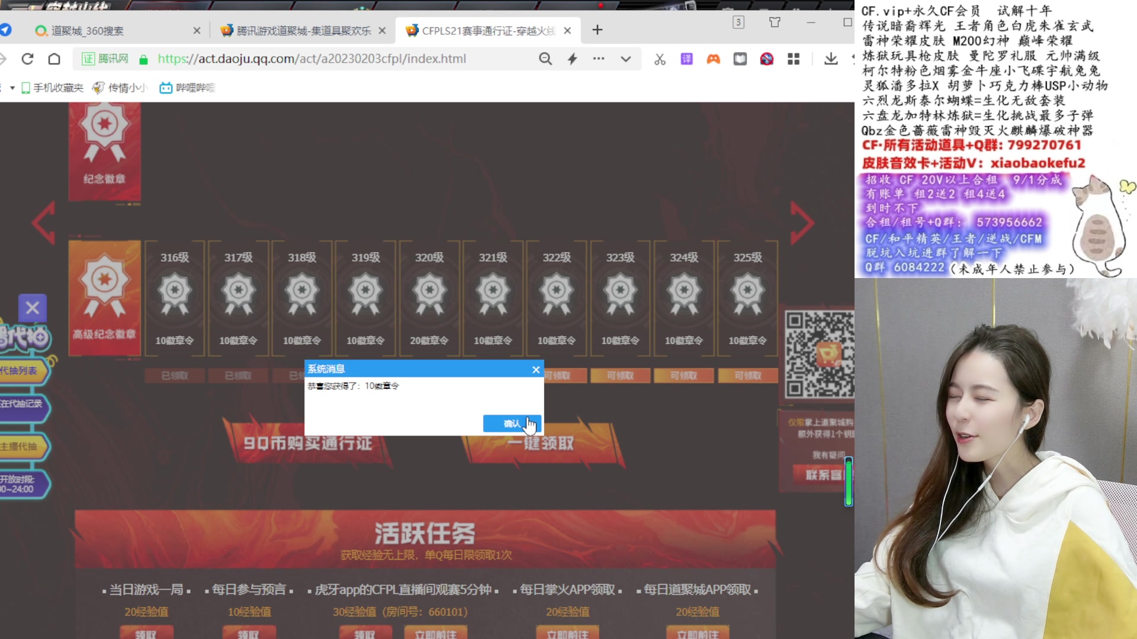Select the 320级 20徽章令 reward

coord(429,298)
